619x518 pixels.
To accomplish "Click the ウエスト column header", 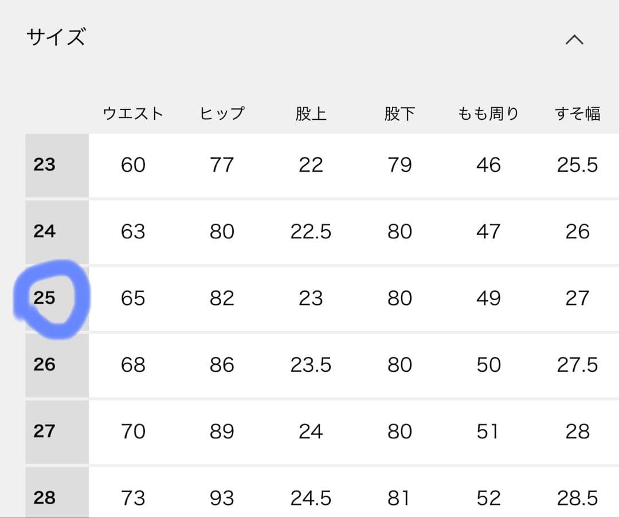I will tap(133, 113).
